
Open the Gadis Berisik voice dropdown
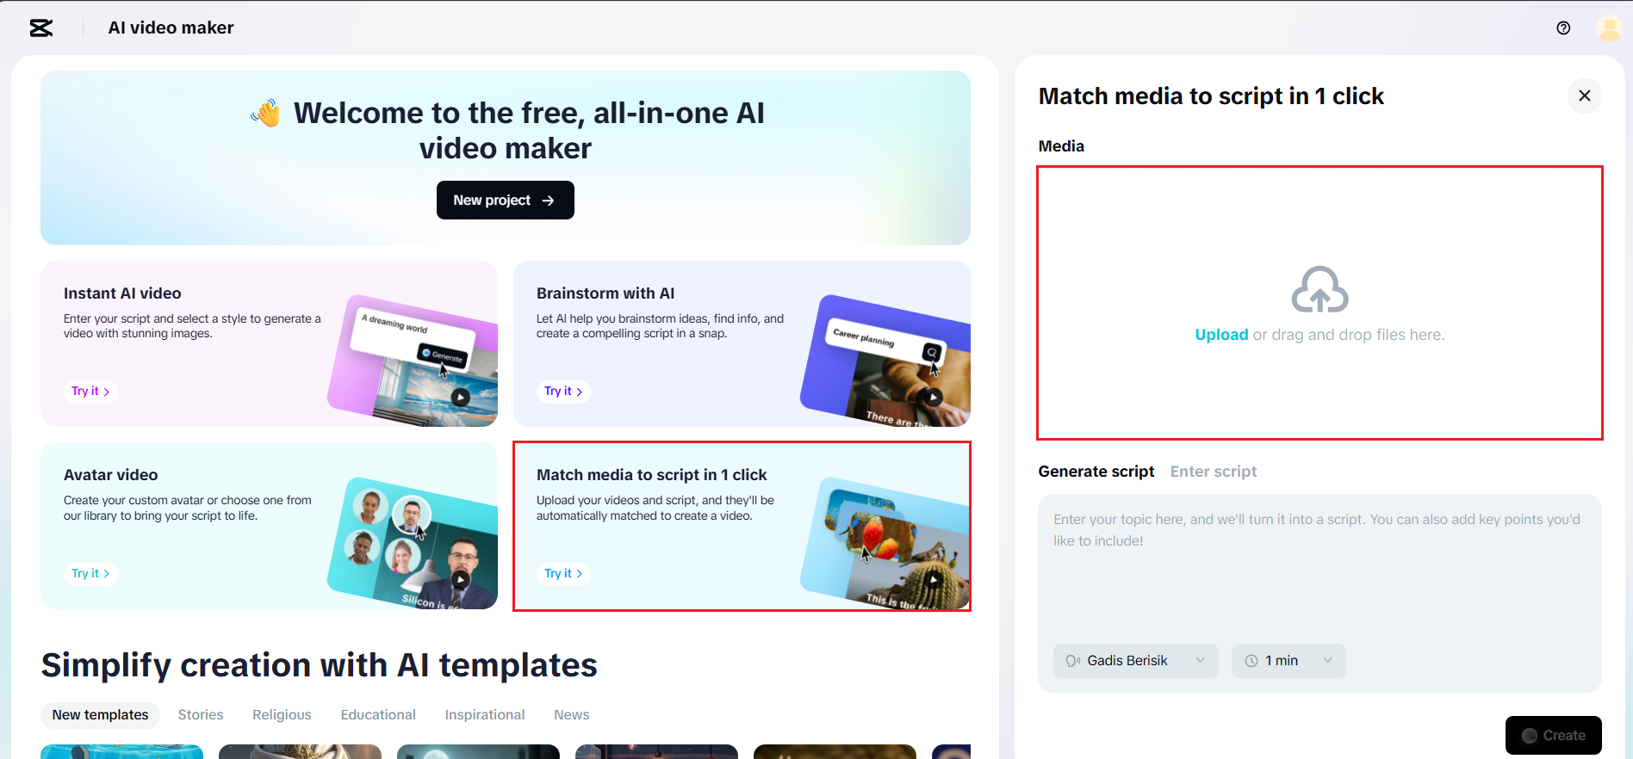tap(1135, 661)
